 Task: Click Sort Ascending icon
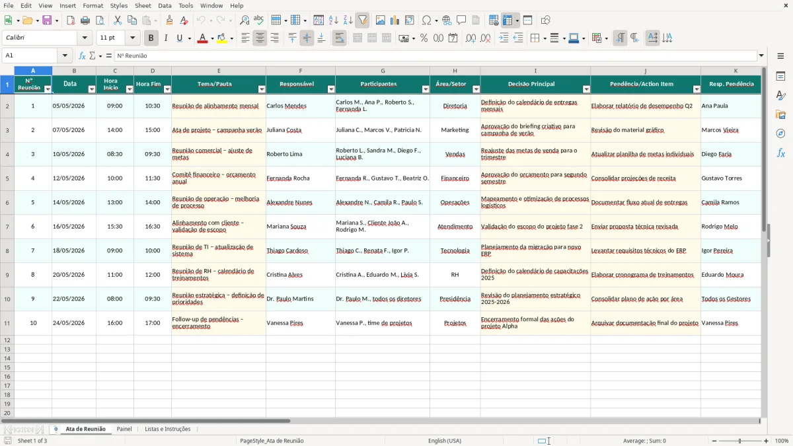pyautogui.click(x=333, y=20)
